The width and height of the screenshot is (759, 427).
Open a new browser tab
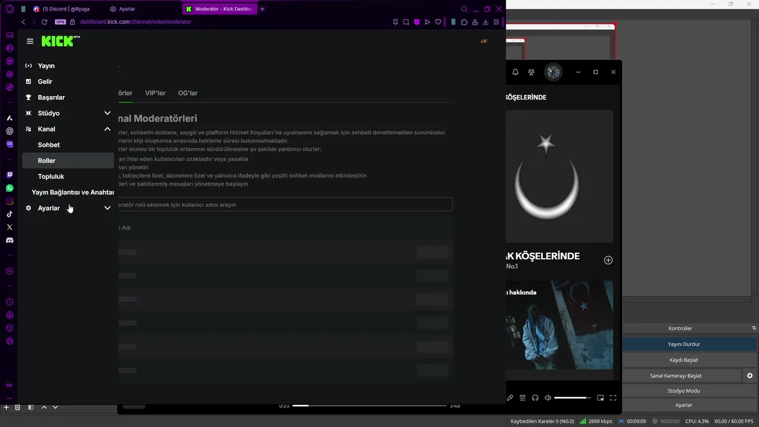tap(262, 9)
